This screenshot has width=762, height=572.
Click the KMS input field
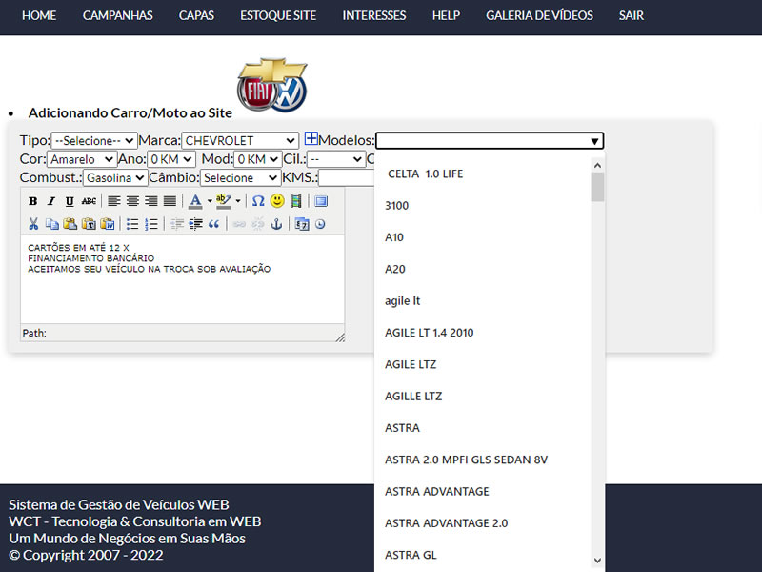(347, 177)
